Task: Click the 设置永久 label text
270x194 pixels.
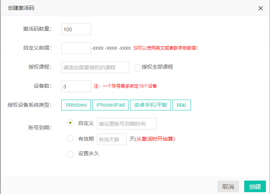Action: point(89,154)
